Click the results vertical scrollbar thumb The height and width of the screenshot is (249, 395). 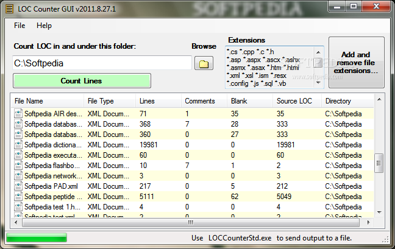point(379,163)
